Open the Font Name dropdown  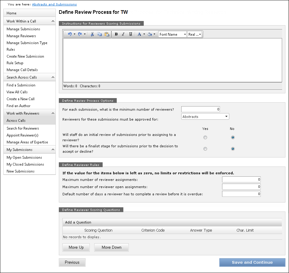click(173, 34)
